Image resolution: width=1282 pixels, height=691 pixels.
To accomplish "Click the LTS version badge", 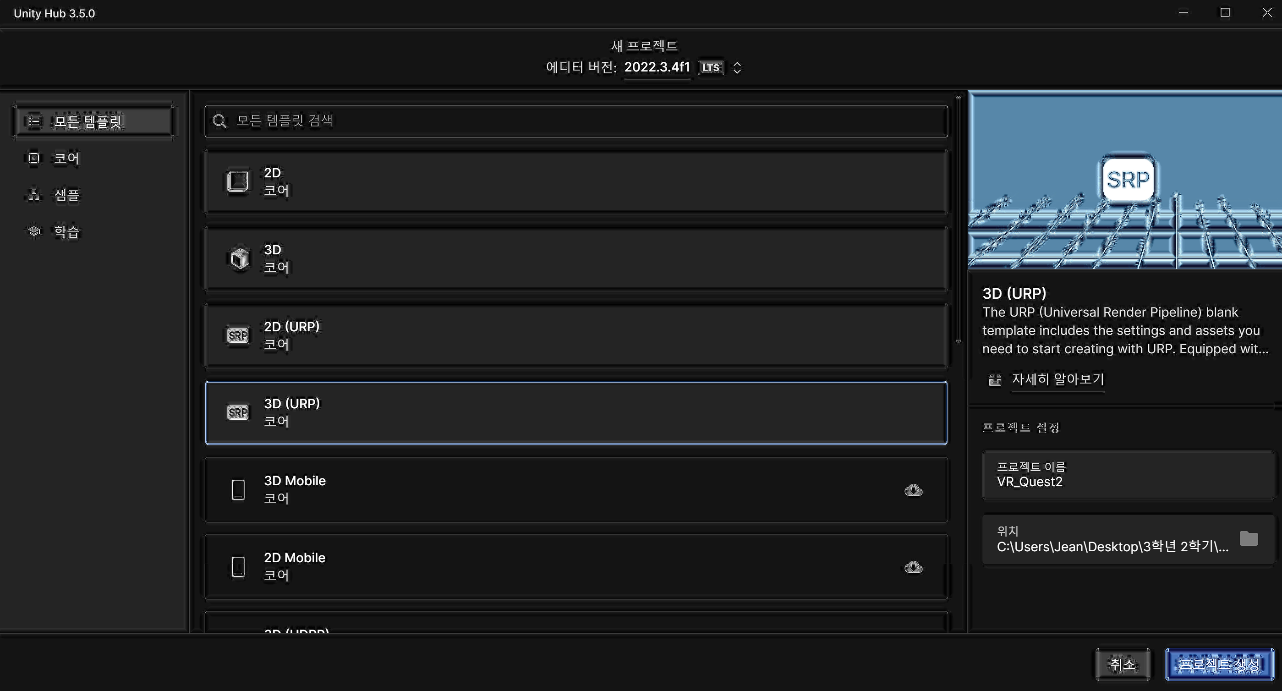I will click(711, 68).
